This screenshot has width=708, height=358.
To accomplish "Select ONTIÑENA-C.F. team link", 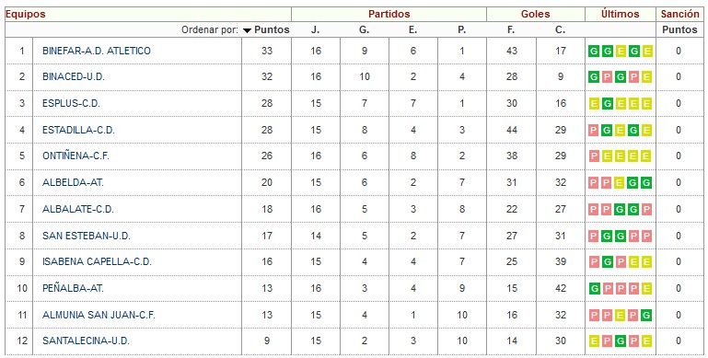I will (75, 156).
